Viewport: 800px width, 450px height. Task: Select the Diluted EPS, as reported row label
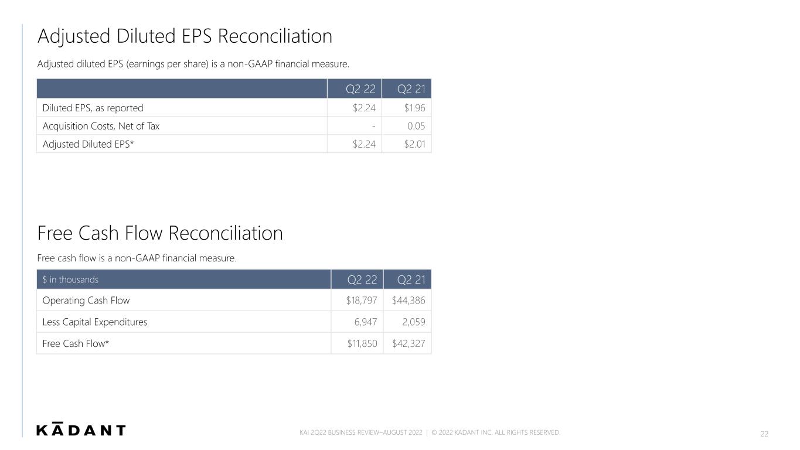point(93,108)
